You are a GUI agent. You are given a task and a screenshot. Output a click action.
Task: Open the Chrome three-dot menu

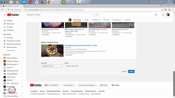[x=173, y=10]
